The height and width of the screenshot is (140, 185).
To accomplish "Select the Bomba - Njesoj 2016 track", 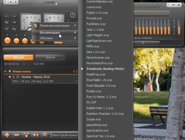I will [45, 79].
